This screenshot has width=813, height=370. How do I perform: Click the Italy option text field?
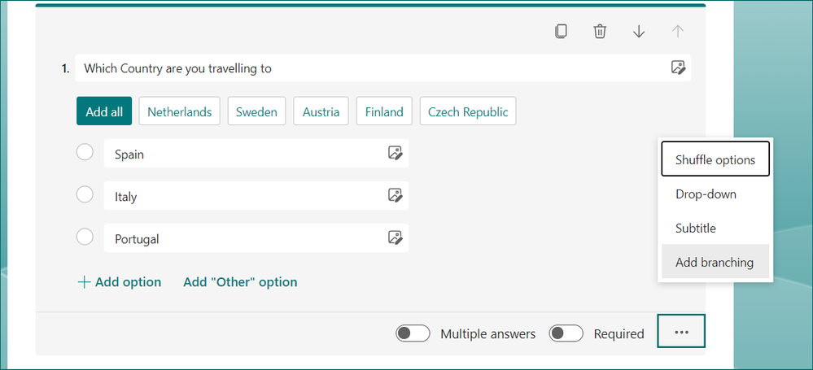(244, 196)
